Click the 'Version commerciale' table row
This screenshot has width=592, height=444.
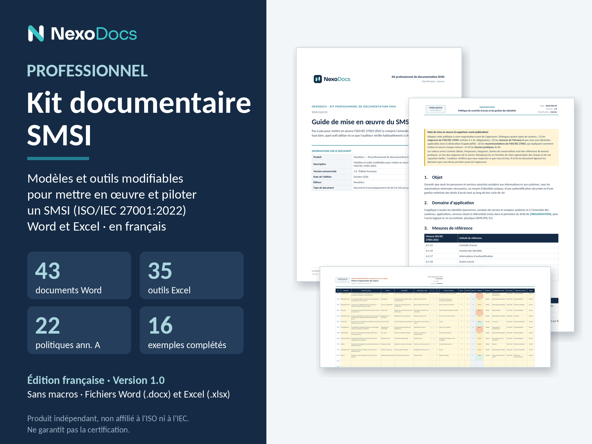coord(360,171)
